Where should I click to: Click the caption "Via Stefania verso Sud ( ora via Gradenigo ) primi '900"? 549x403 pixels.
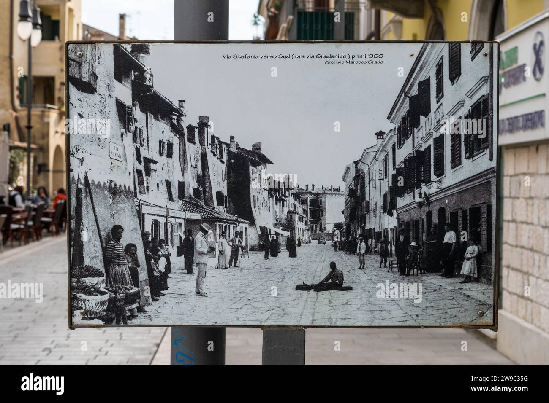click(303, 56)
